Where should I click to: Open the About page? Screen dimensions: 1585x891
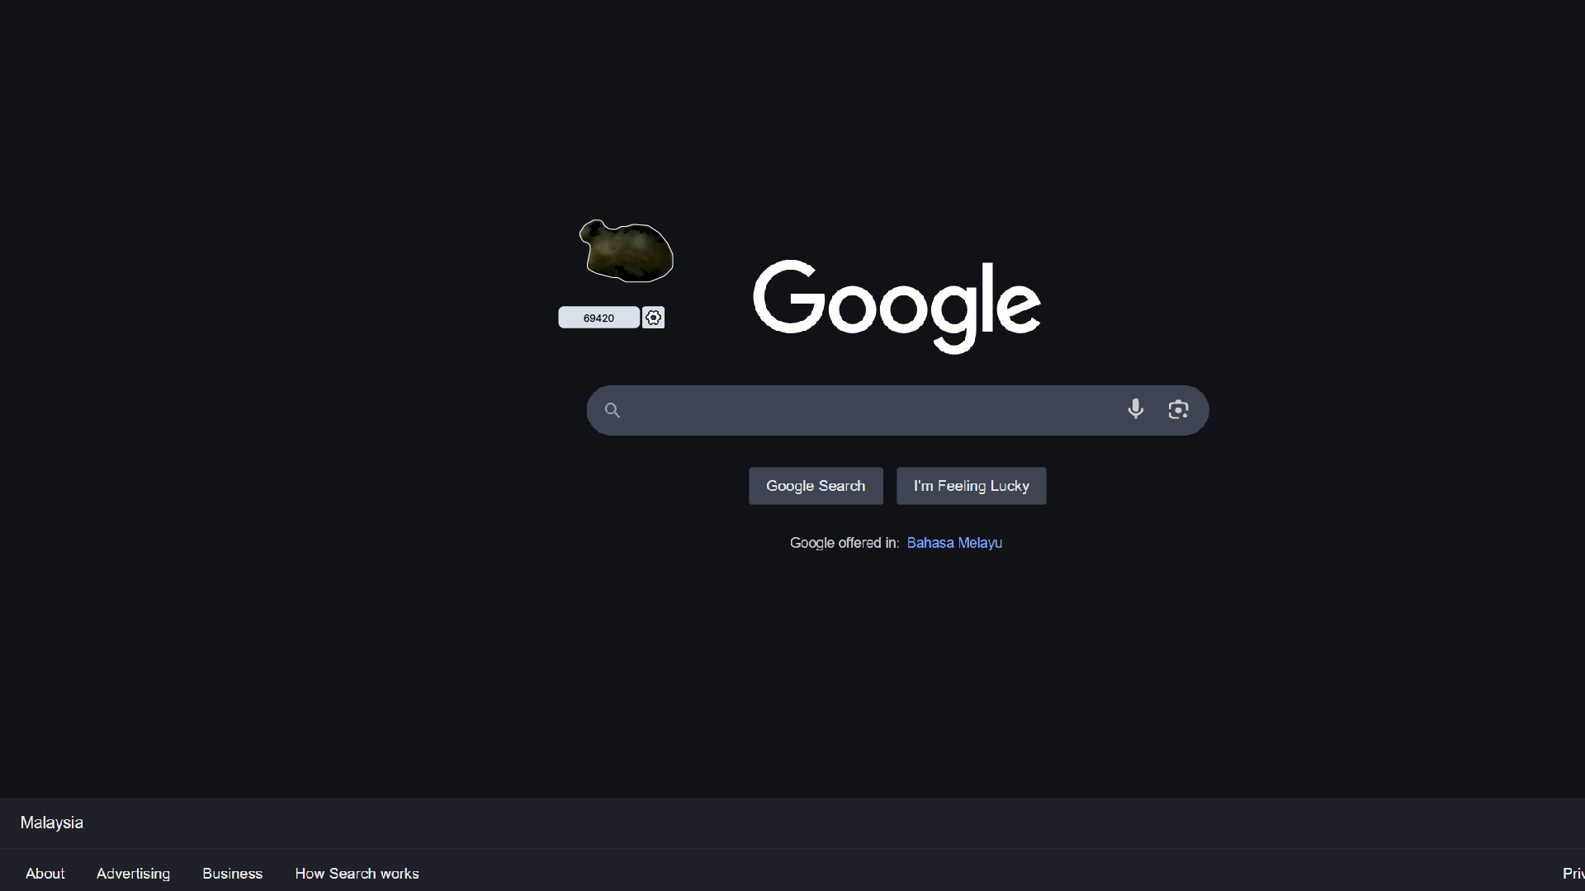[45, 873]
